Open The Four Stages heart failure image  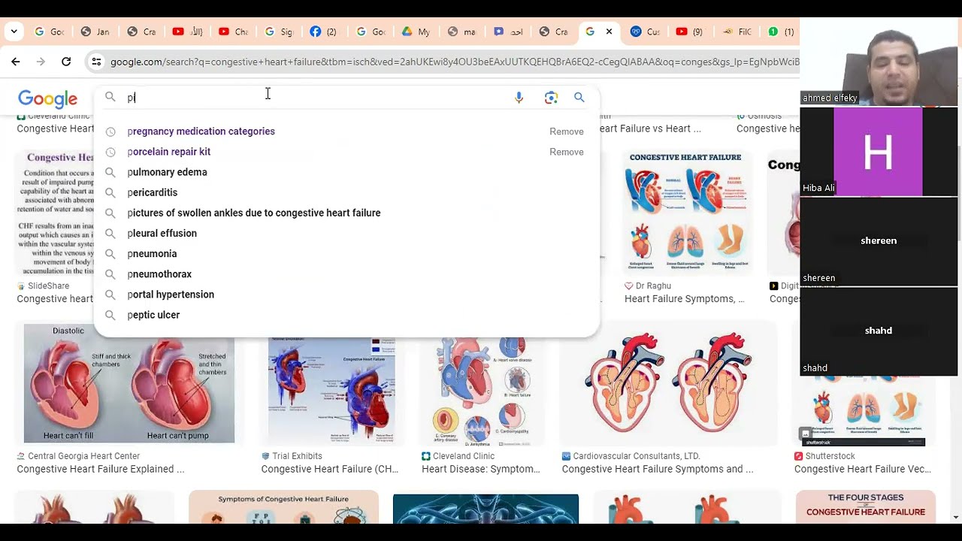(x=865, y=507)
